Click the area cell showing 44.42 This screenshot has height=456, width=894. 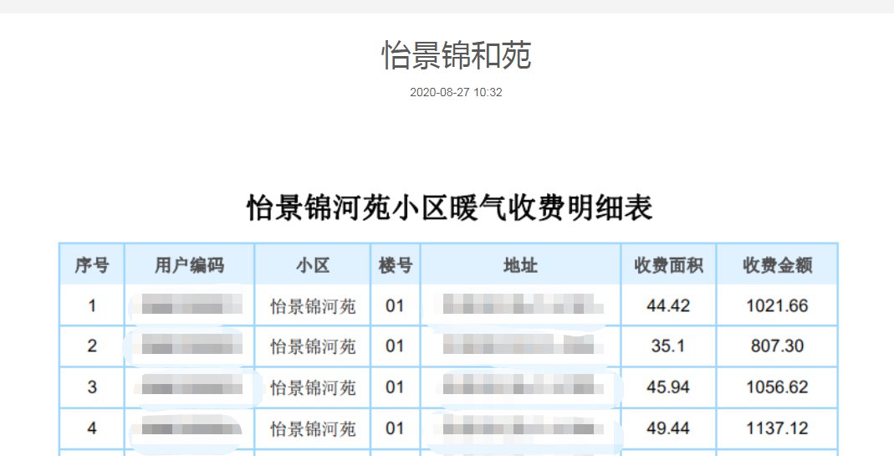(x=668, y=306)
